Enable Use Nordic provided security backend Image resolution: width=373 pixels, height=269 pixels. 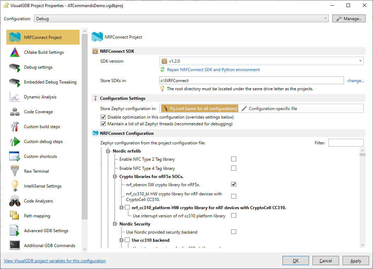[234, 232]
